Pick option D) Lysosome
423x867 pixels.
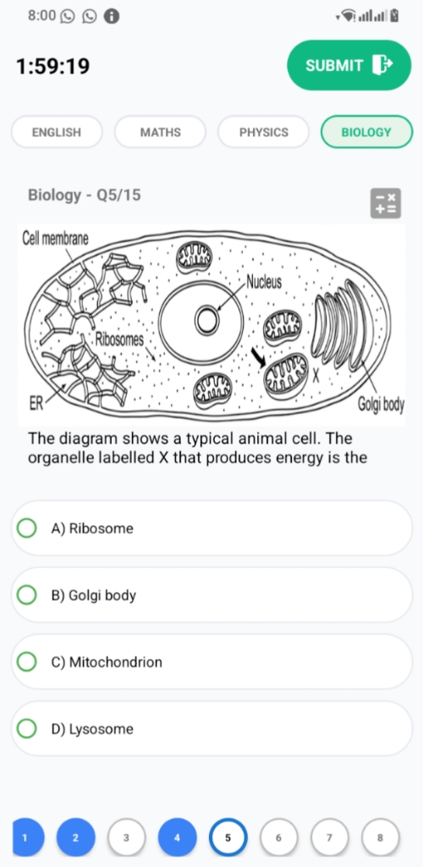(x=211, y=729)
